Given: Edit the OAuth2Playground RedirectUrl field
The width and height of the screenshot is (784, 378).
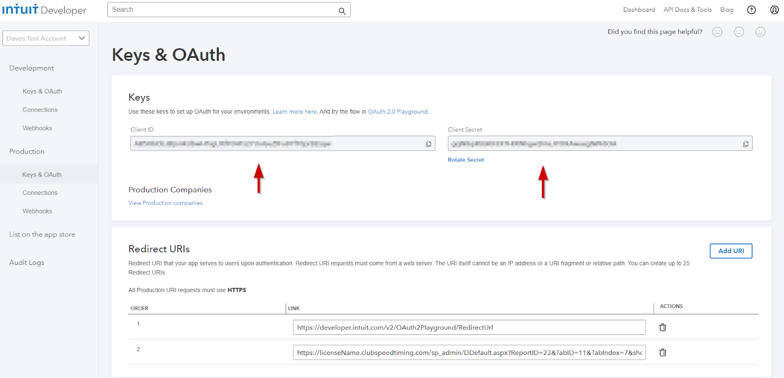Looking at the screenshot, I should click(469, 328).
